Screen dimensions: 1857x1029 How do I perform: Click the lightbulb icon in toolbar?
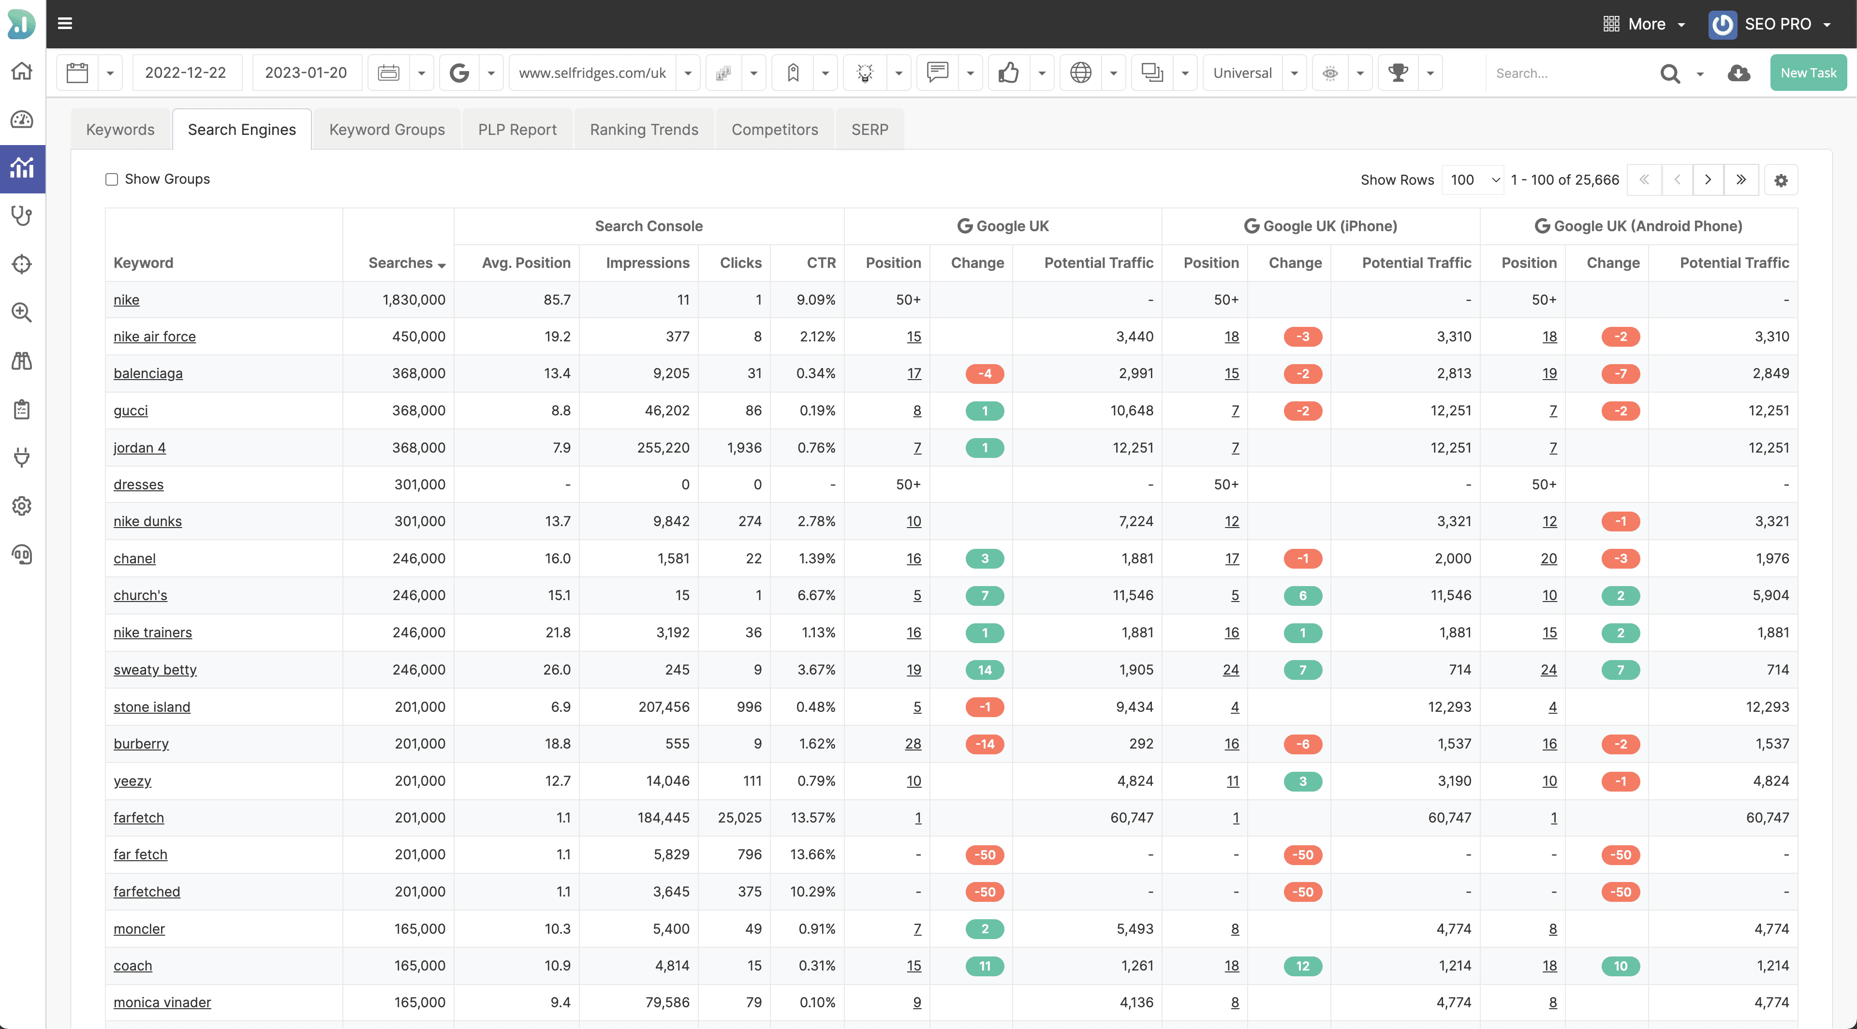865,73
